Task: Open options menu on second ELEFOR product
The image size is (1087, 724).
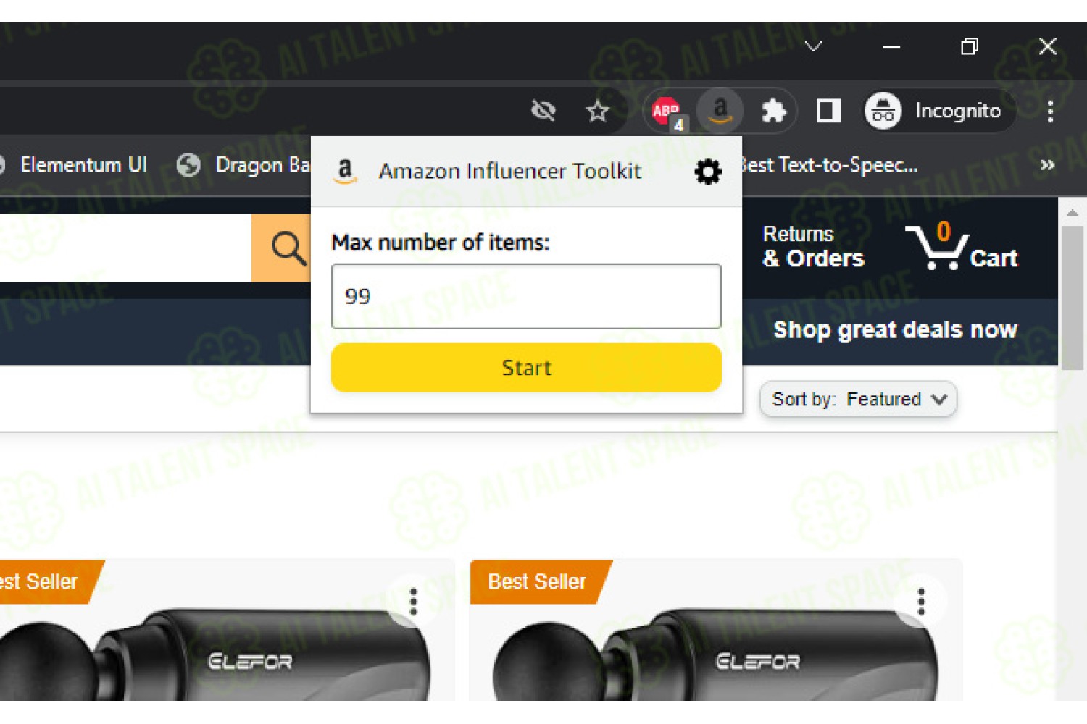Action: click(x=920, y=602)
